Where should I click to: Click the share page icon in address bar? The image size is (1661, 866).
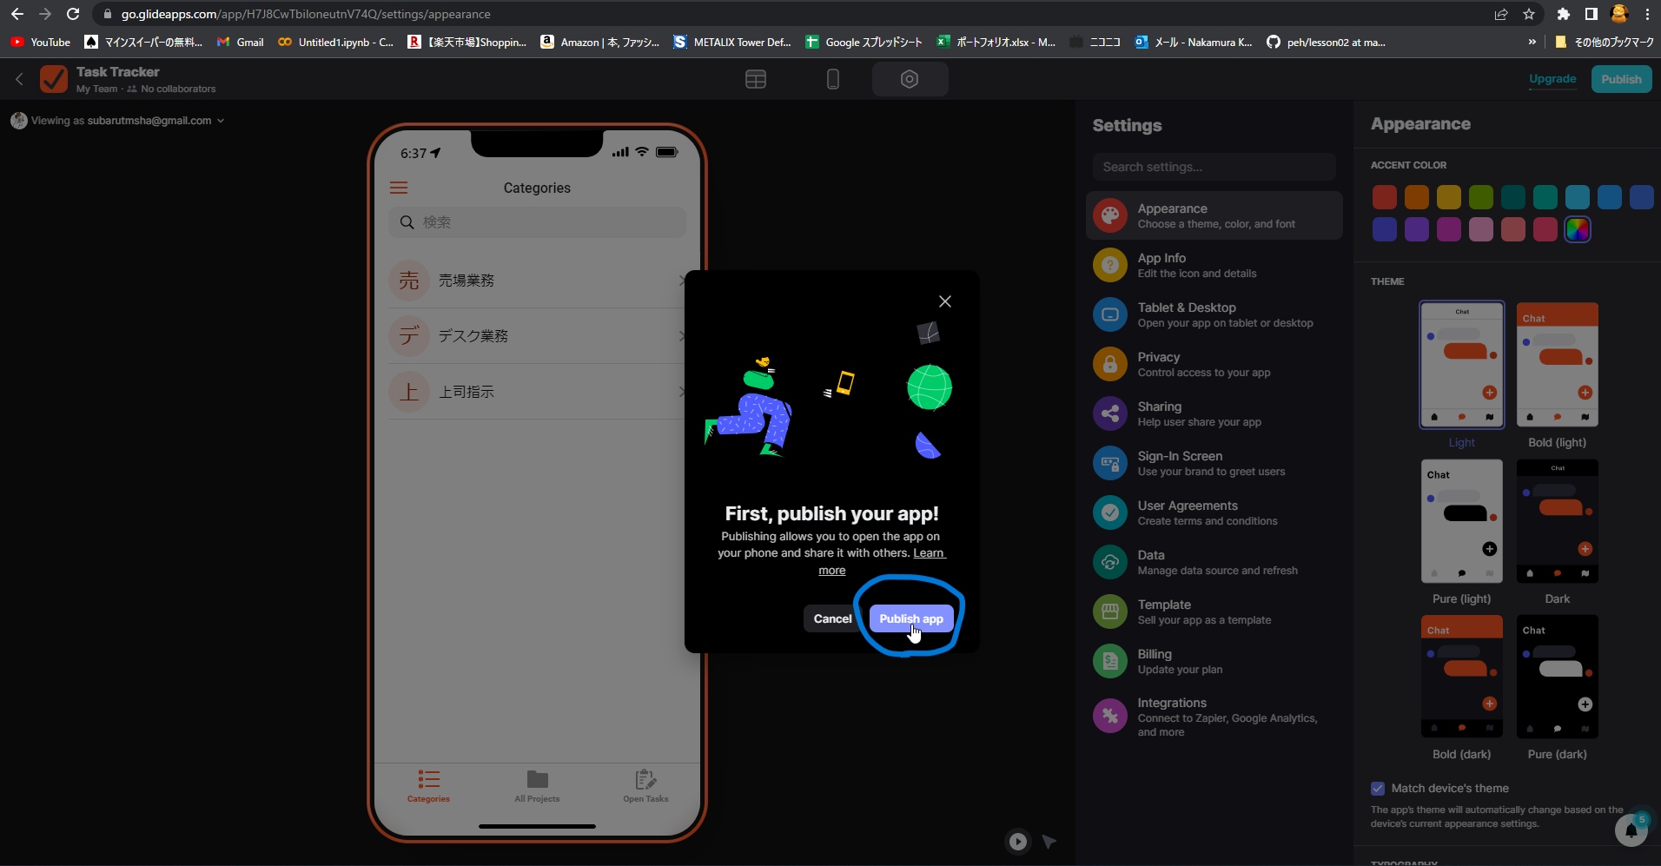tap(1501, 14)
